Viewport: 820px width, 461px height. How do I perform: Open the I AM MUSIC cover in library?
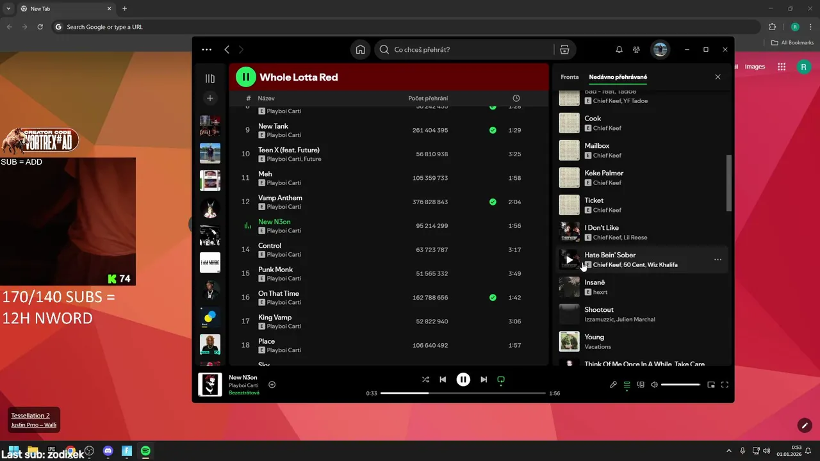click(x=209, y=263)
